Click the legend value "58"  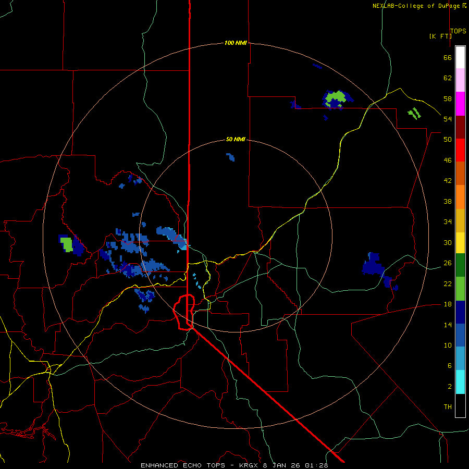[448, 98]
